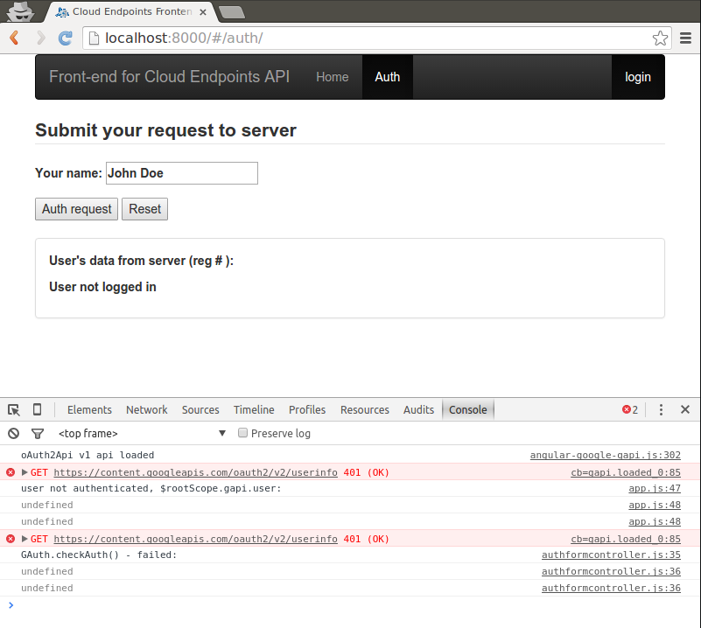Click the Front-end for Cloud Endpoints API brand

(170, 77)
